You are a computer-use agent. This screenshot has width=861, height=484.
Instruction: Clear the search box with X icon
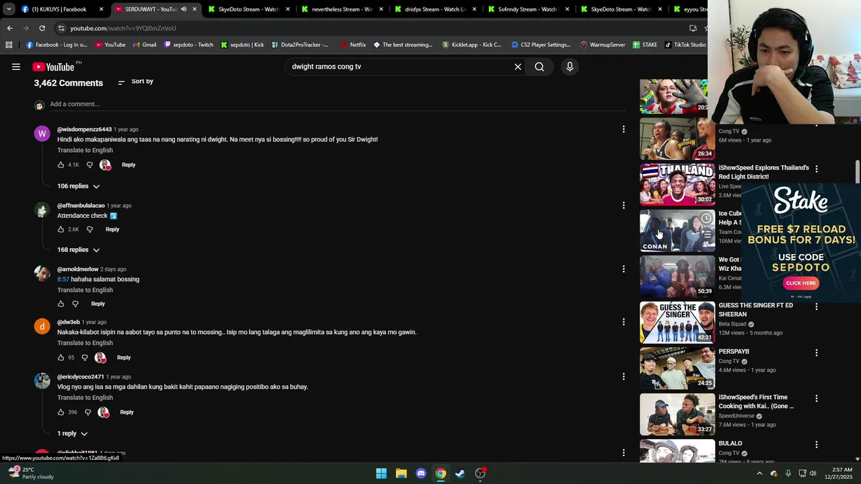pyautogui.click(x=518, y=67)
